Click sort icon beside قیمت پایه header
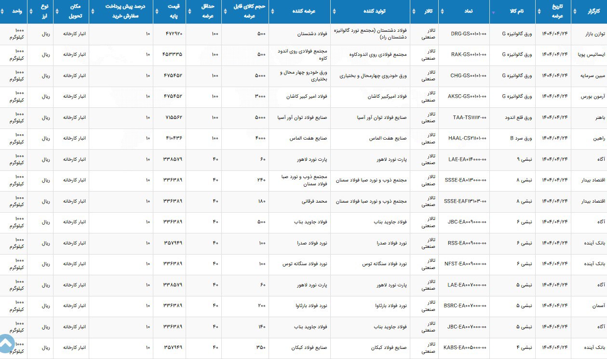Image resolution: width=607 pixels, height=359 pixels. coord(157,12)
